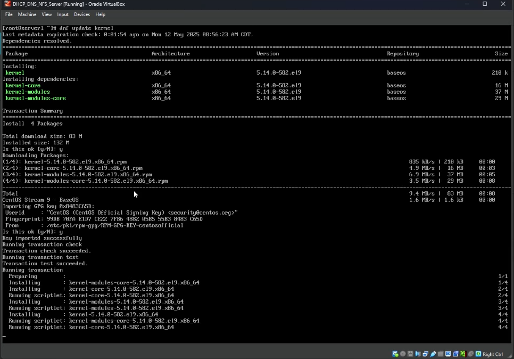This screenshot has height=359, width=514.
Task: Click the '210 k' size value
Action: point(500,73)
